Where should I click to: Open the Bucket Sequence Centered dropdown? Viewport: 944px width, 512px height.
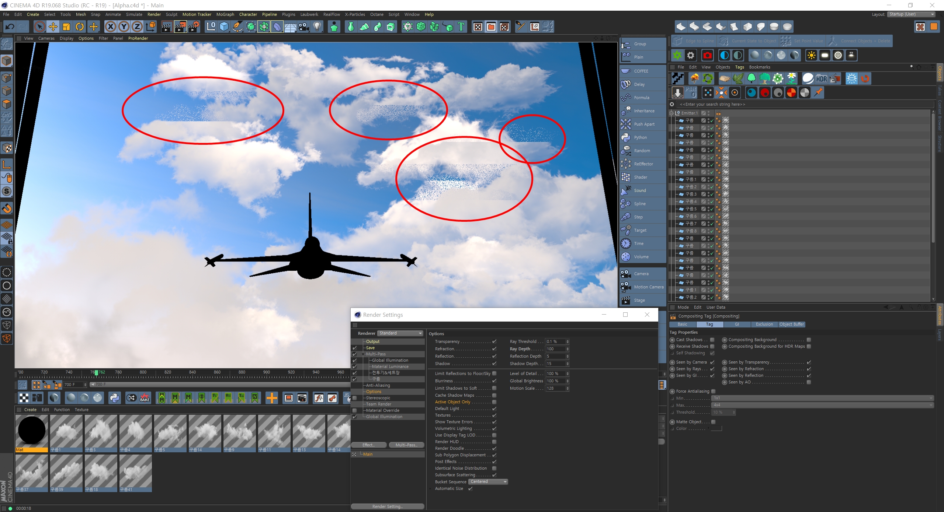pyautogui.click(x=488, y=481)
